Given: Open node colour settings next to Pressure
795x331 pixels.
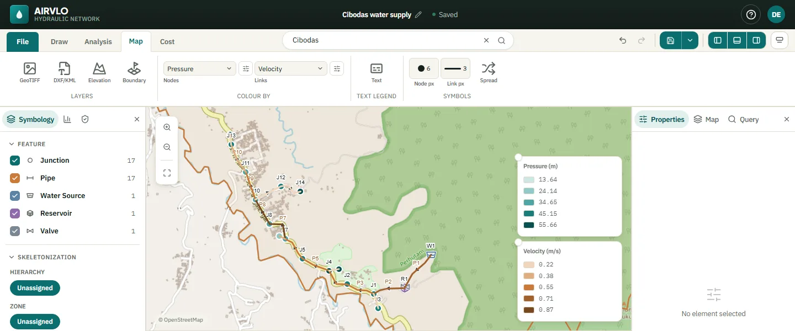Looking at the screenshot, I should (x=246, y=68).
